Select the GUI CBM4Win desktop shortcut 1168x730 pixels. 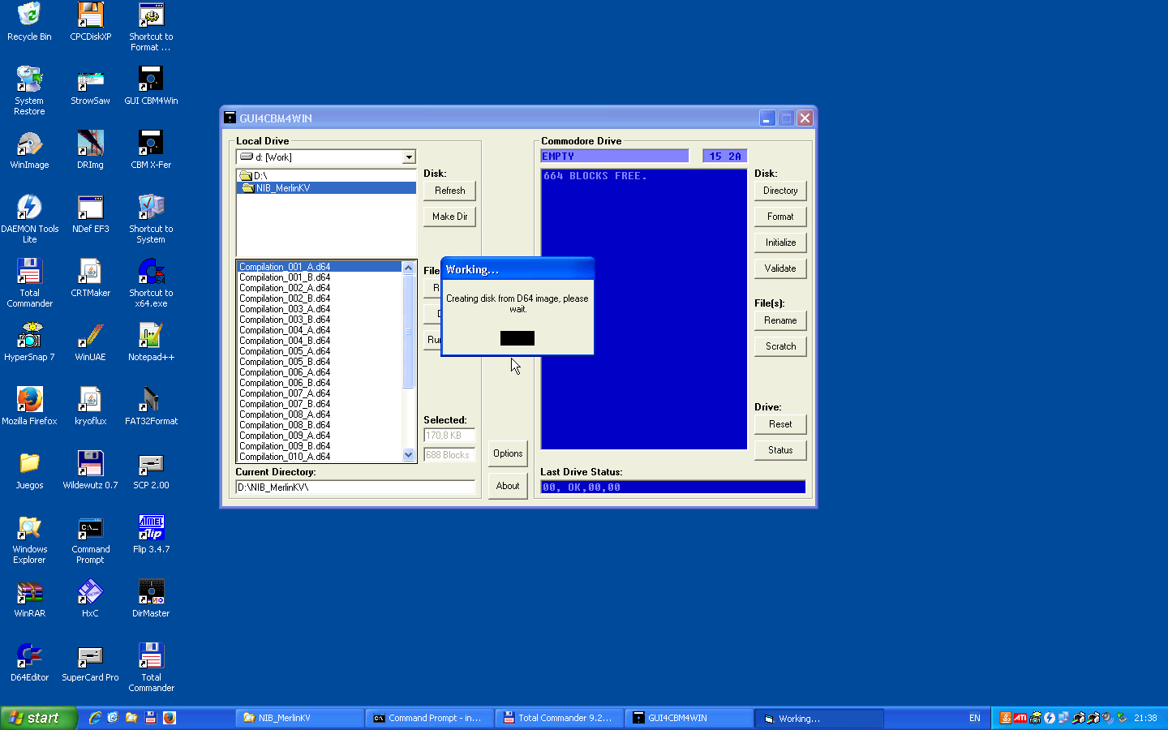tap(151, 86)
